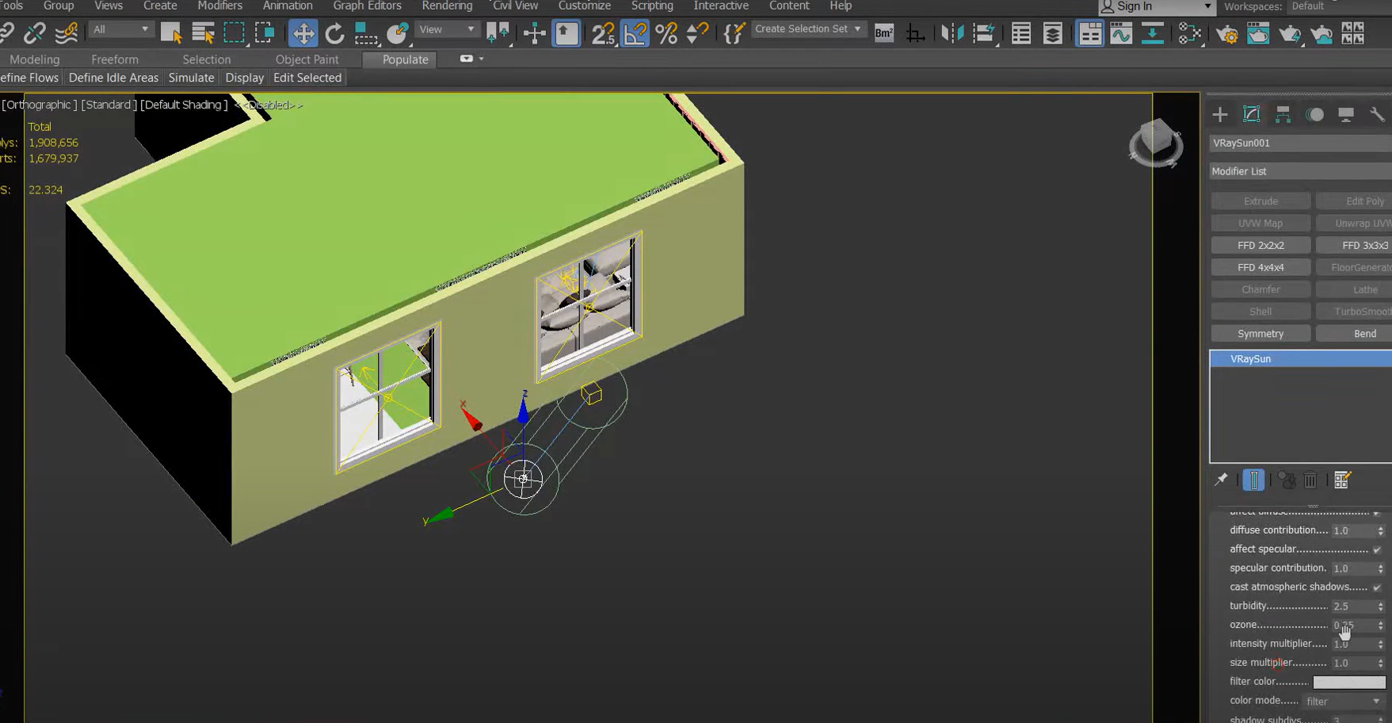Viewport: 1392px width, 723px height.
Task: Click the Symmetry modifier button
Action: tap(1260, 334)
